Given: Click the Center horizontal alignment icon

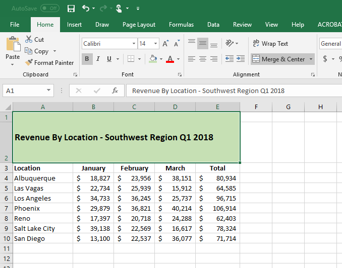Looking at the screenshot, I should click(203, 59).
